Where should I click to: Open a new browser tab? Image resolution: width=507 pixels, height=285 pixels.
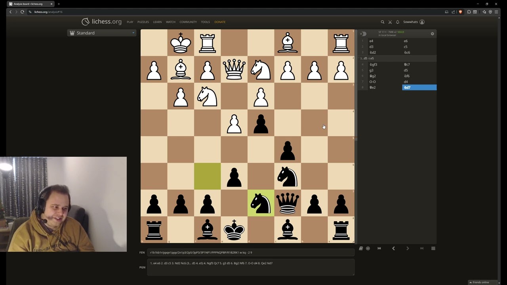[59, 4]
